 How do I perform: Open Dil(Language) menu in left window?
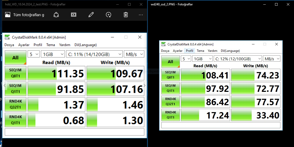tap(85, 45)
